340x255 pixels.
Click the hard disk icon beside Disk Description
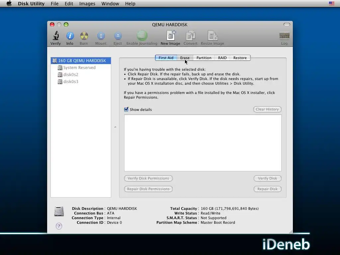(59, 212)
